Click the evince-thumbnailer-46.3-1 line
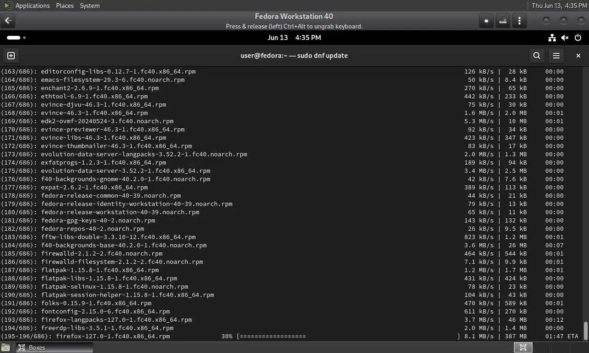Screen dimensions: 589x353 [282, 146]
